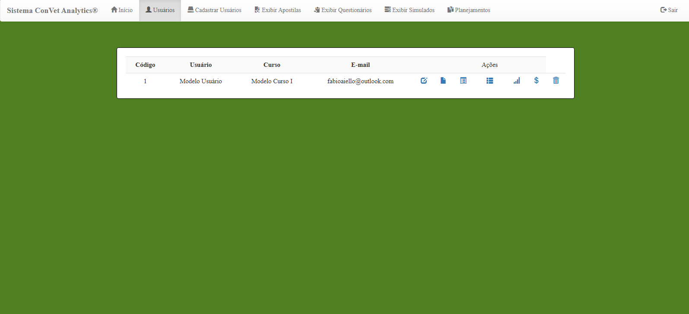Go to Planejamentos section
This screenshot has height=314, width=689.
coord(469,10)
